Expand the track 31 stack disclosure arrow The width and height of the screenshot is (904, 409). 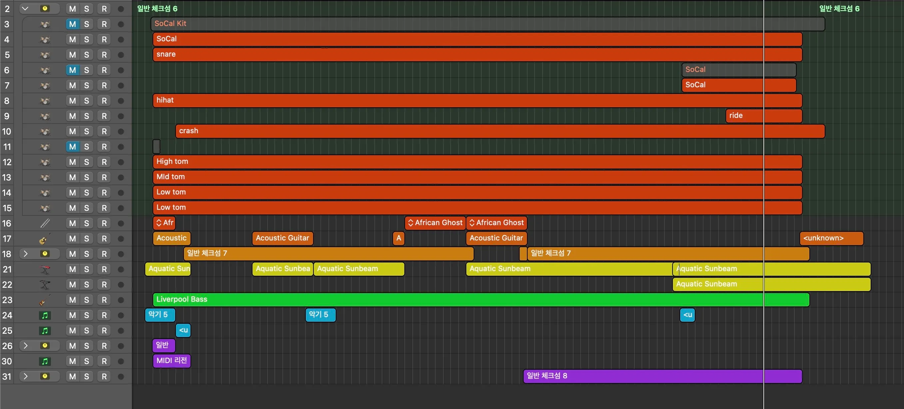[x=25, y=376]
